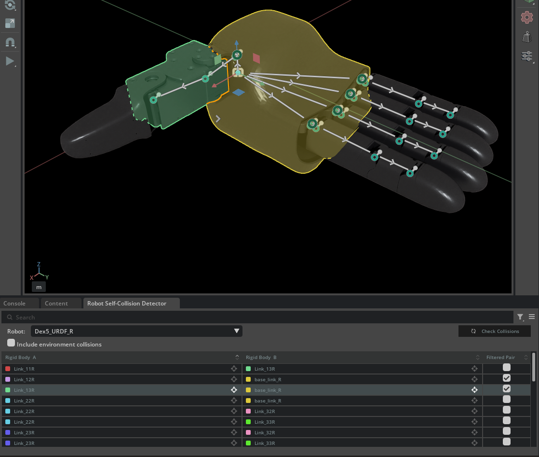
Task: Sort the Filtered Pair column
Action: pos(526,357)
